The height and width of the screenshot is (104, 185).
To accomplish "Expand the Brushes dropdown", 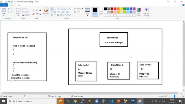I will (x=46, y=15).
